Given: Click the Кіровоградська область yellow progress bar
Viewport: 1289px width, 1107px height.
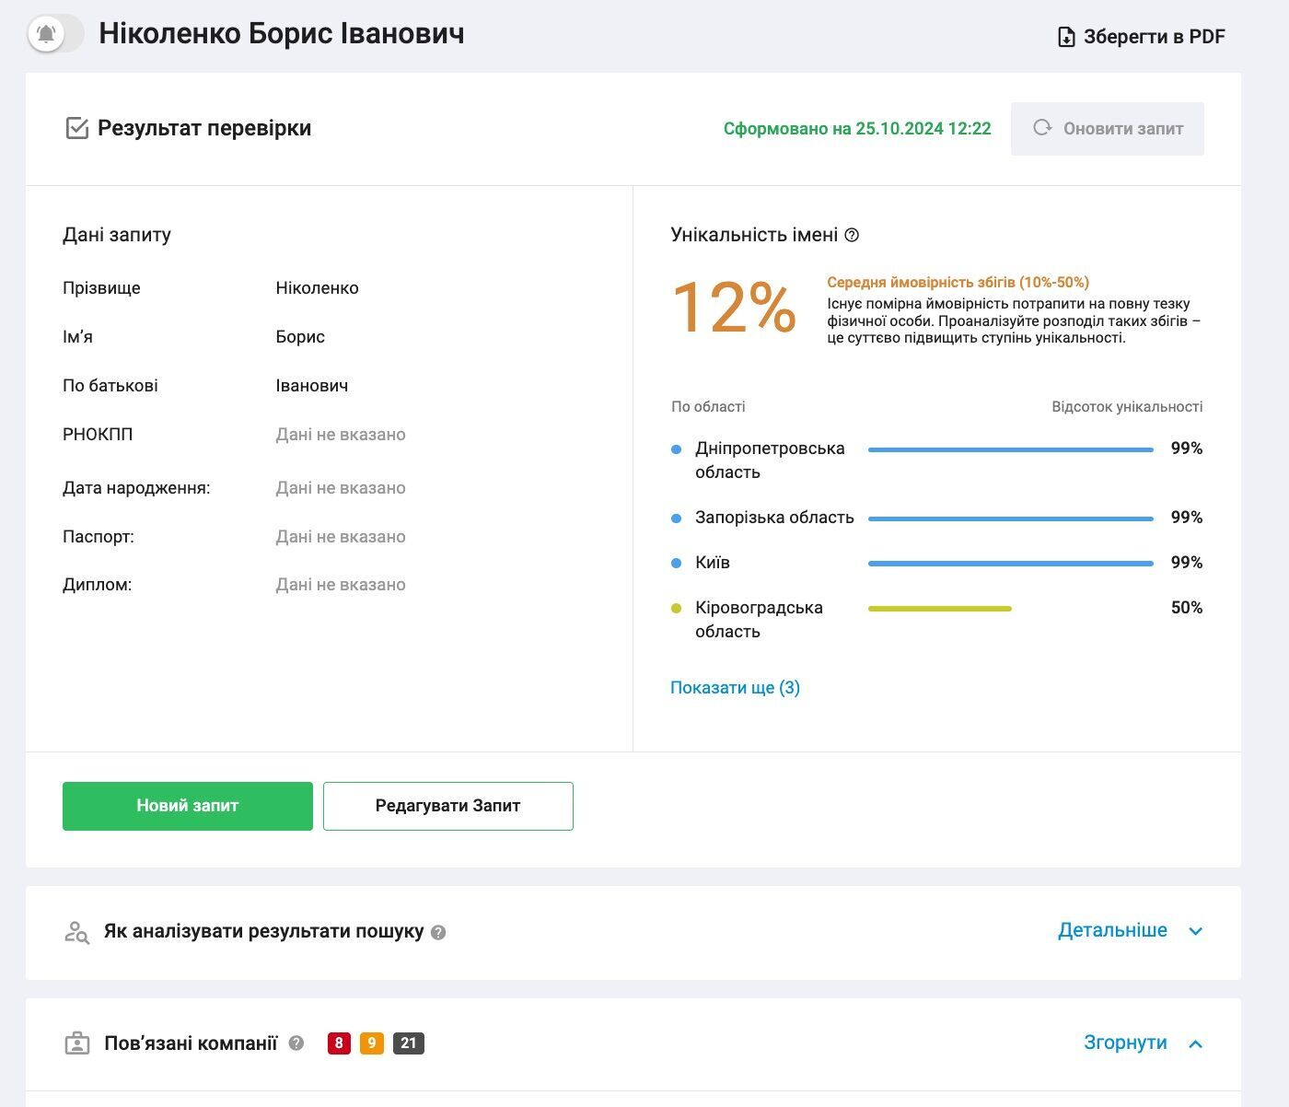Looking at the screenshot, I should pyautogui.click(x=940, y=609).
